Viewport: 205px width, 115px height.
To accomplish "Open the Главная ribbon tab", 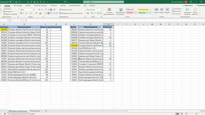I will [x=7, y=5].
